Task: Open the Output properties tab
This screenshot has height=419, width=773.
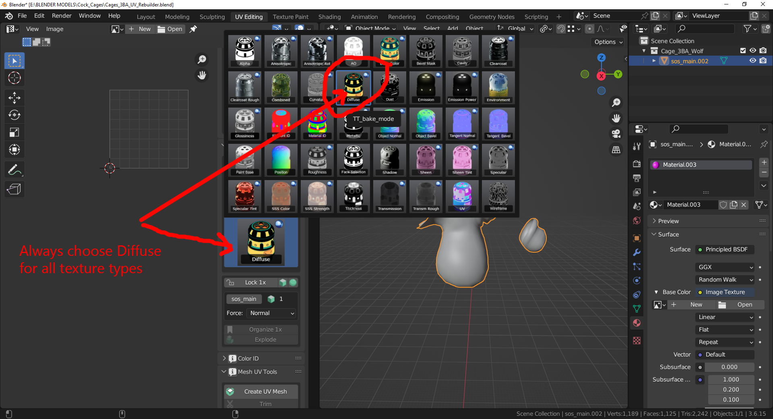Action: click(637, 178)
